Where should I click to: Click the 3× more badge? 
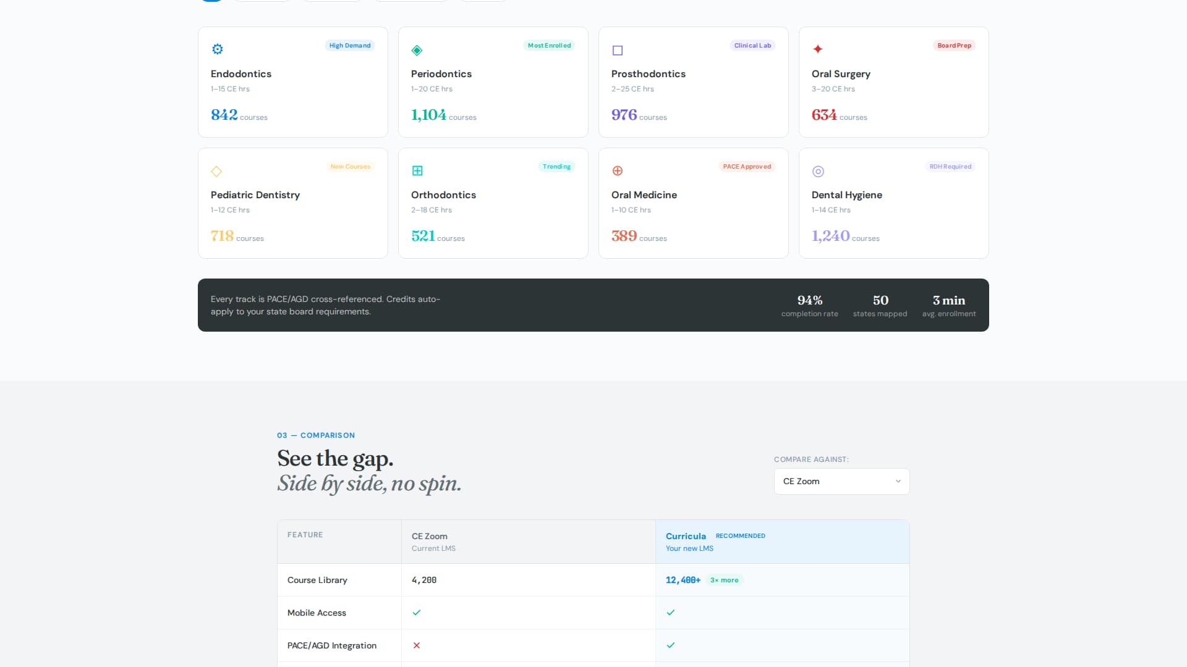pos(724,580)
